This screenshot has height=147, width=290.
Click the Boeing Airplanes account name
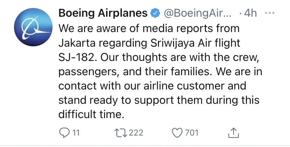[x=103, y=13]
